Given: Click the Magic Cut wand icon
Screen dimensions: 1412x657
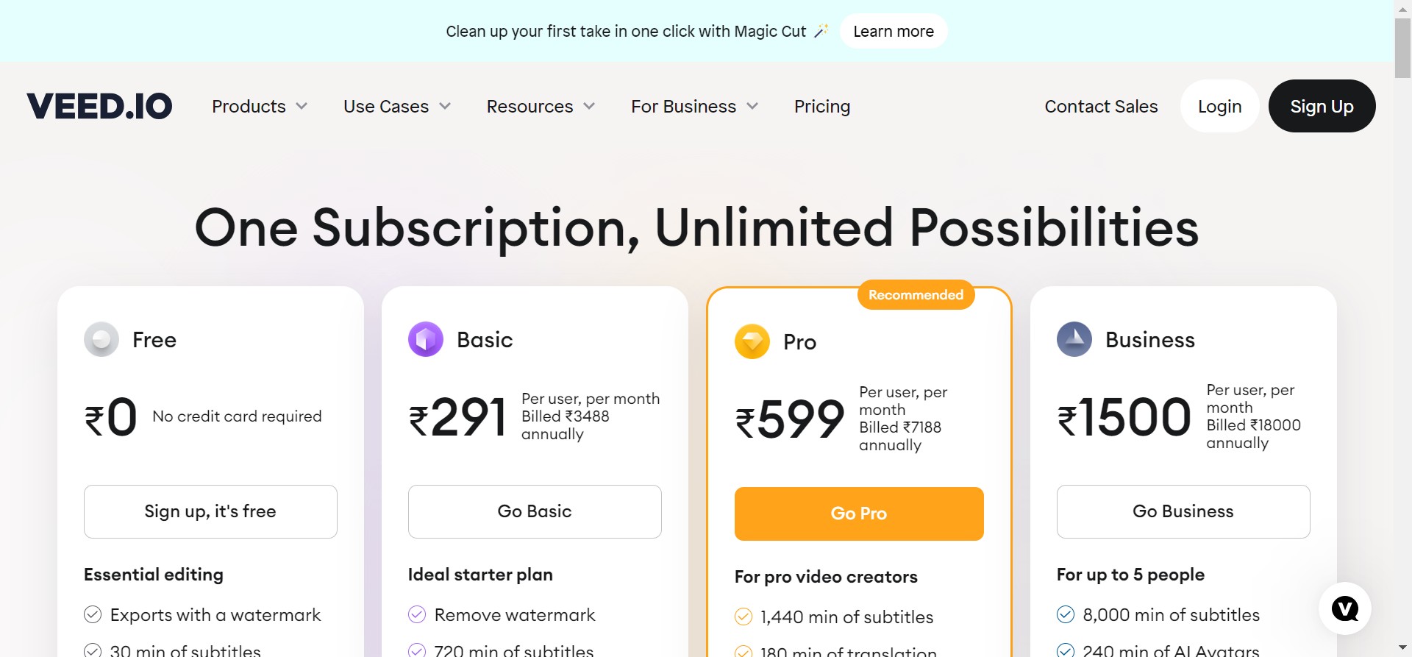Looking at the screenshot, I should (821, 31).
